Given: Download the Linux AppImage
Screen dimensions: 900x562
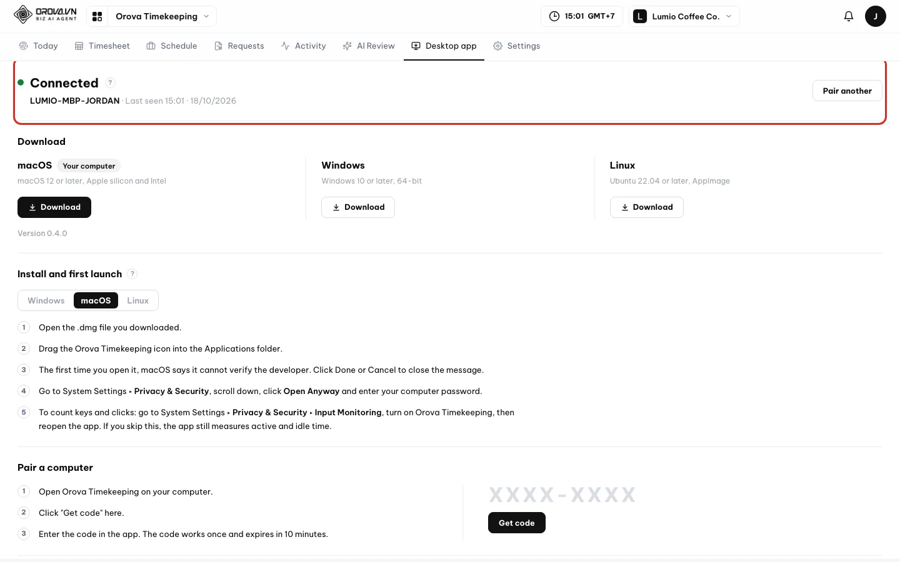Looking at the screenshot, I should pyautogui.click(x=646, y=207).
